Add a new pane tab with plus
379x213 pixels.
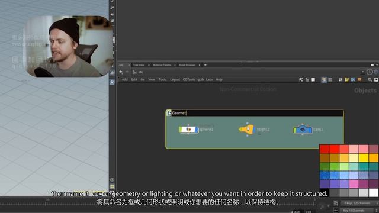(205, 65)
